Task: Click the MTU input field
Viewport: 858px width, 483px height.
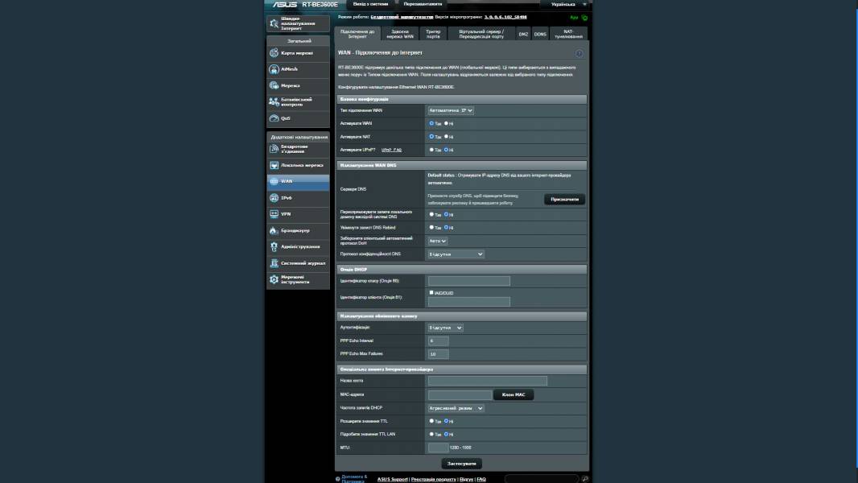Action: (439, 448)
